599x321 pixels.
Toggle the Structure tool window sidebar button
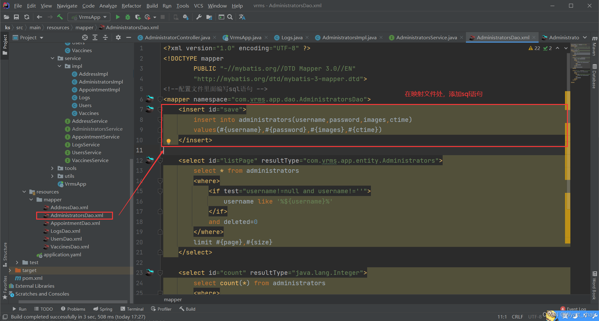tap(5, 254)
